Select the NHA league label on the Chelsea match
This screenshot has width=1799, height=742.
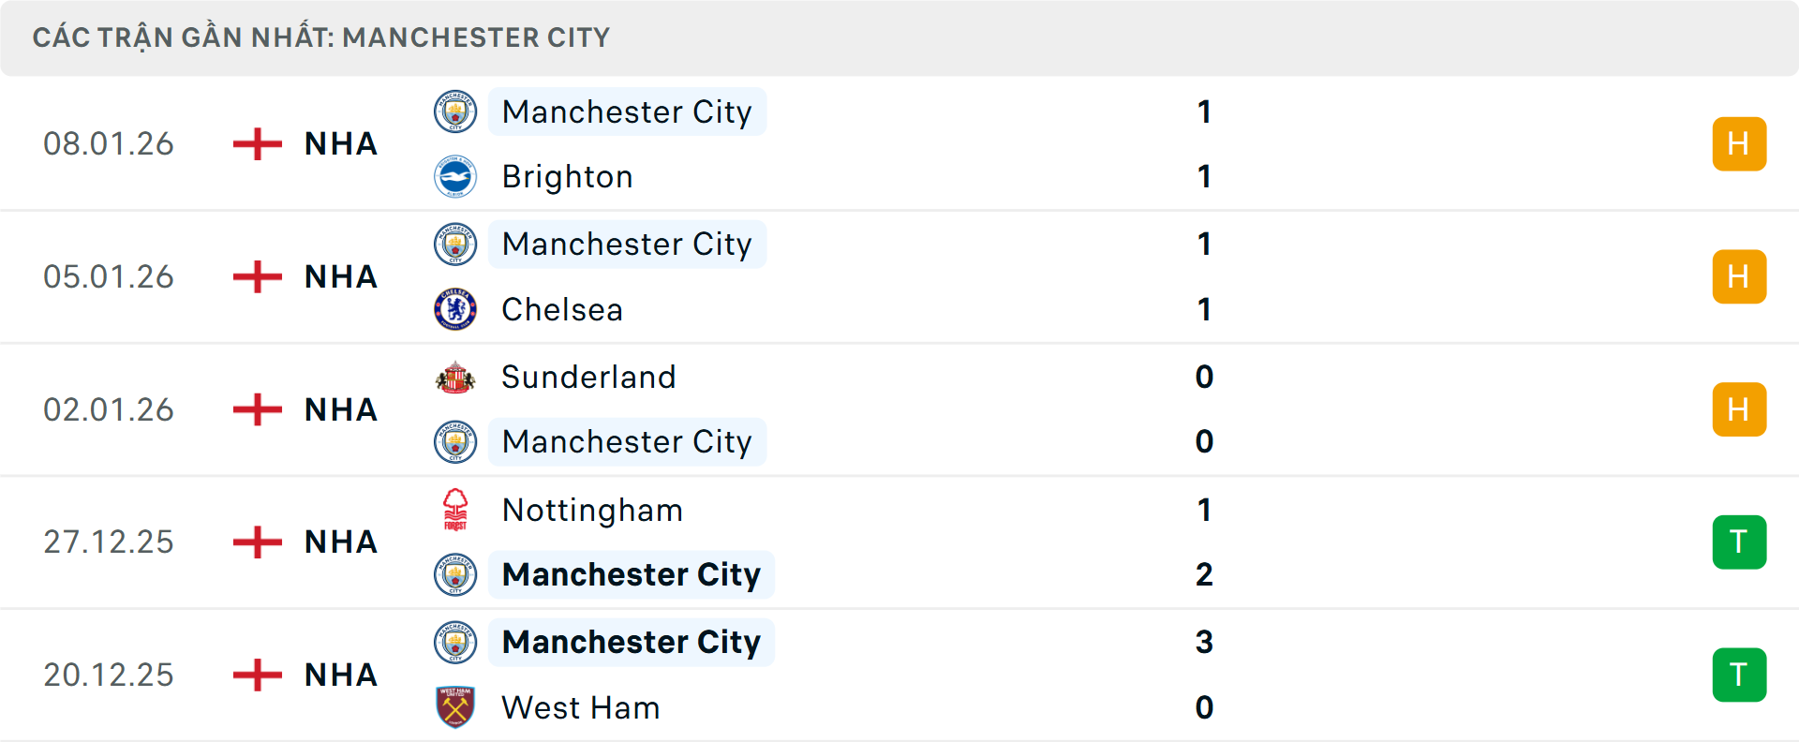340,276
